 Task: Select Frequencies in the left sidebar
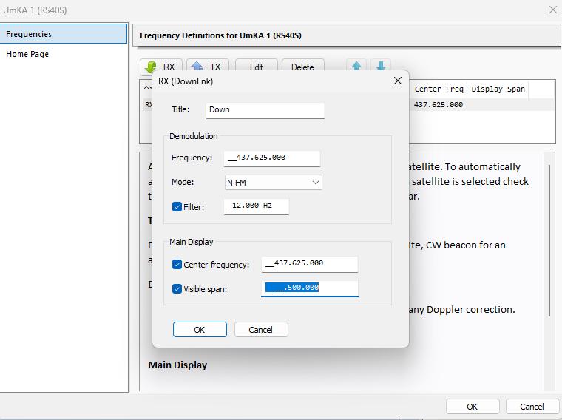coord(64,34)
